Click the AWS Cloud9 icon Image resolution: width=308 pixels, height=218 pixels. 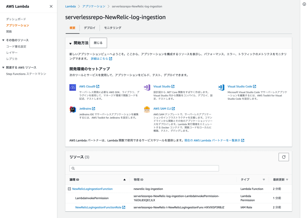tap(73, 87)
